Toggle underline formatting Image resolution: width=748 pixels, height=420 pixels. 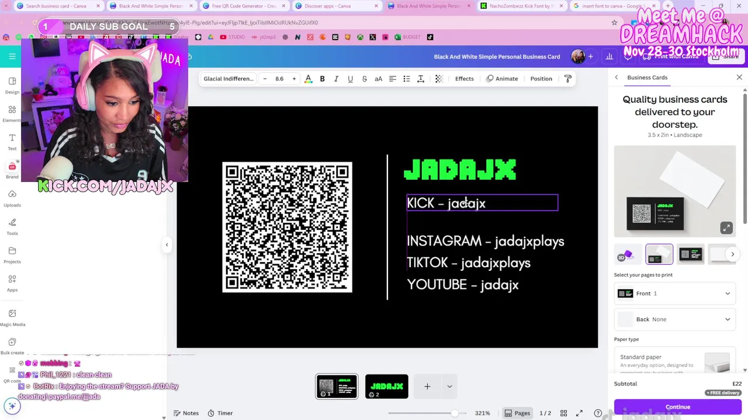tap(350, 79)
